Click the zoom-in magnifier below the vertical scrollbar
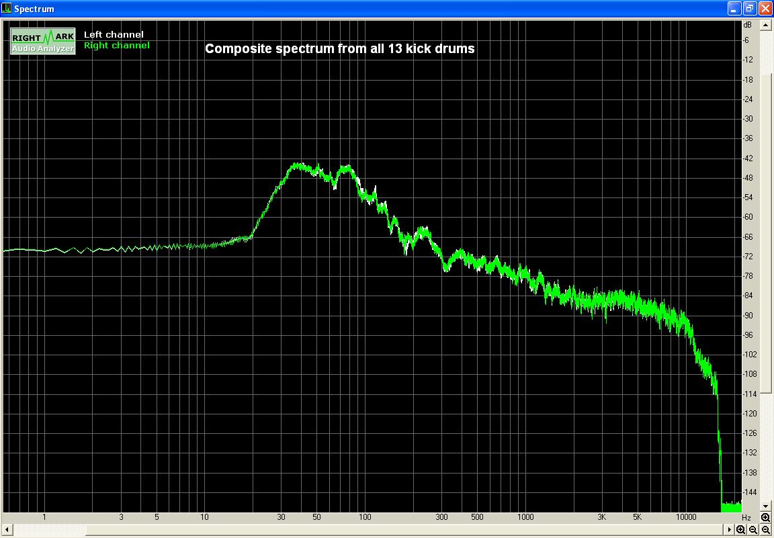 pos(766,518)
